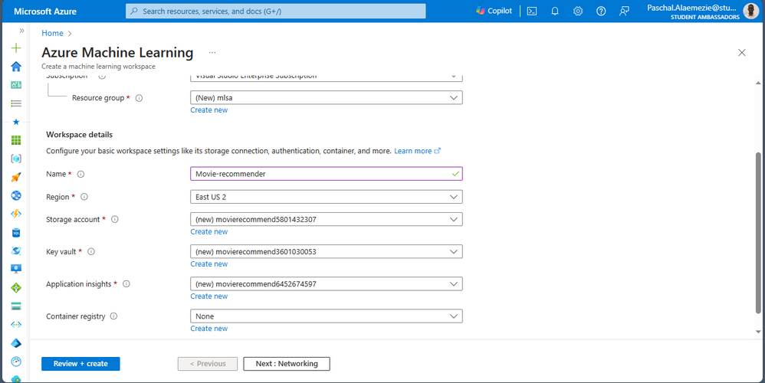The image size is (765, 383).
Task: Open the Dashboard sidebar icon
Action: pyautogui.click(x=16, y=85)
